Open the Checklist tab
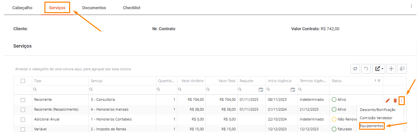The width and height of the screenshot is (417, 132). pyautogui.click(x=132, y=8)
